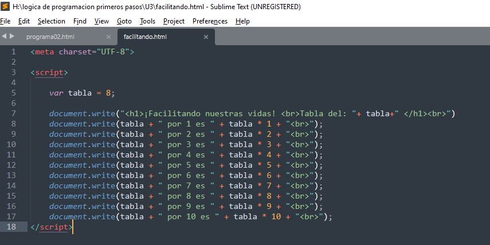Image resolution: width=490 pixels, height=245 pixels.
Task: Click the ' por 4 es ' string
Action: 186,155
